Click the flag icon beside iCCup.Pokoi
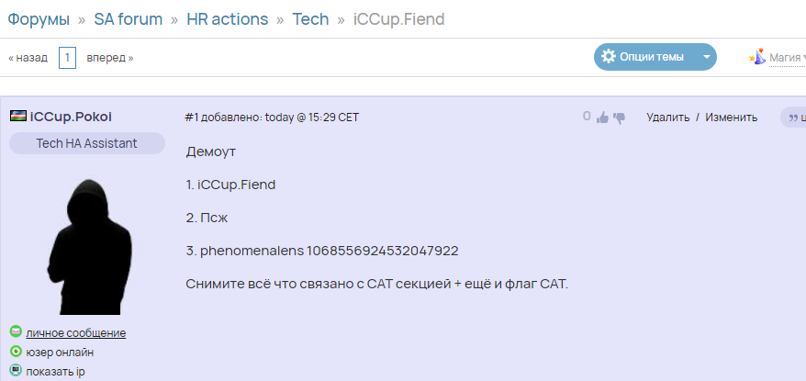 18,117
